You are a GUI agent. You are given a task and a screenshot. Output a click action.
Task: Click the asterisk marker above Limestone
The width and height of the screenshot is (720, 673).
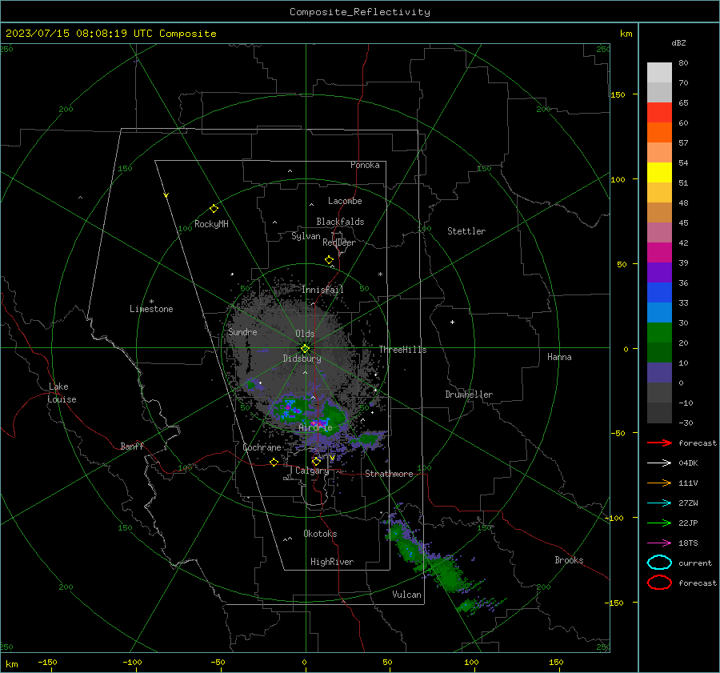click(151, 302)
